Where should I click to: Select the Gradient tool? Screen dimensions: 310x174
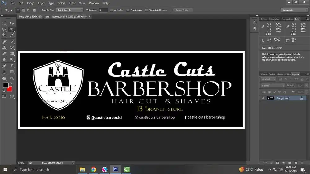12,53
